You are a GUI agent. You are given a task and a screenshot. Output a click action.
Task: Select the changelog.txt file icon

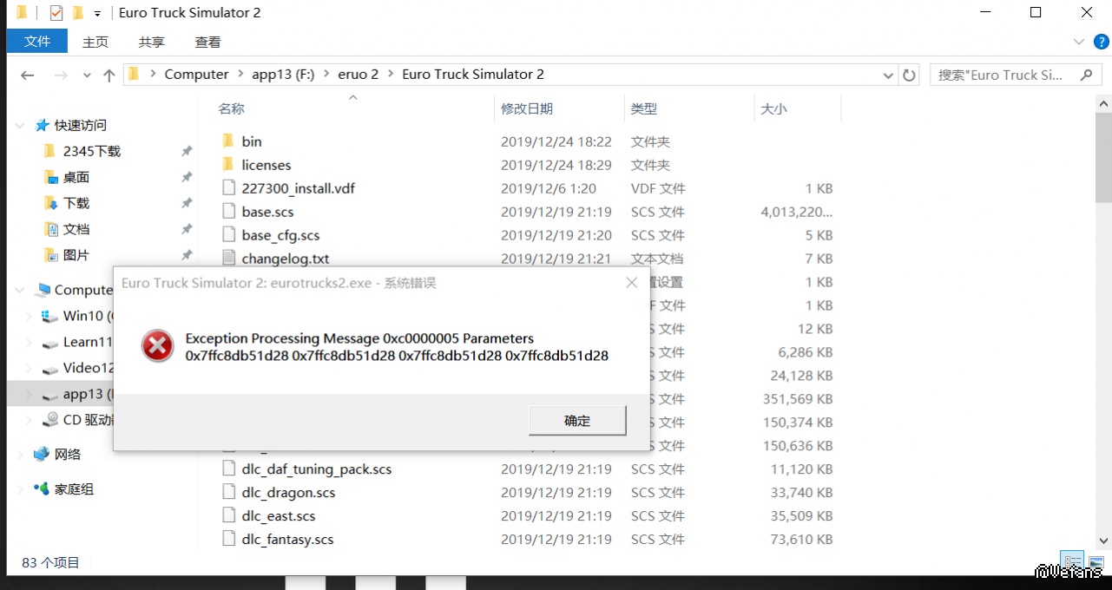[228, 258]
